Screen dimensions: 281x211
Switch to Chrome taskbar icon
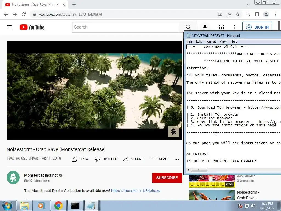coord(58,206)
